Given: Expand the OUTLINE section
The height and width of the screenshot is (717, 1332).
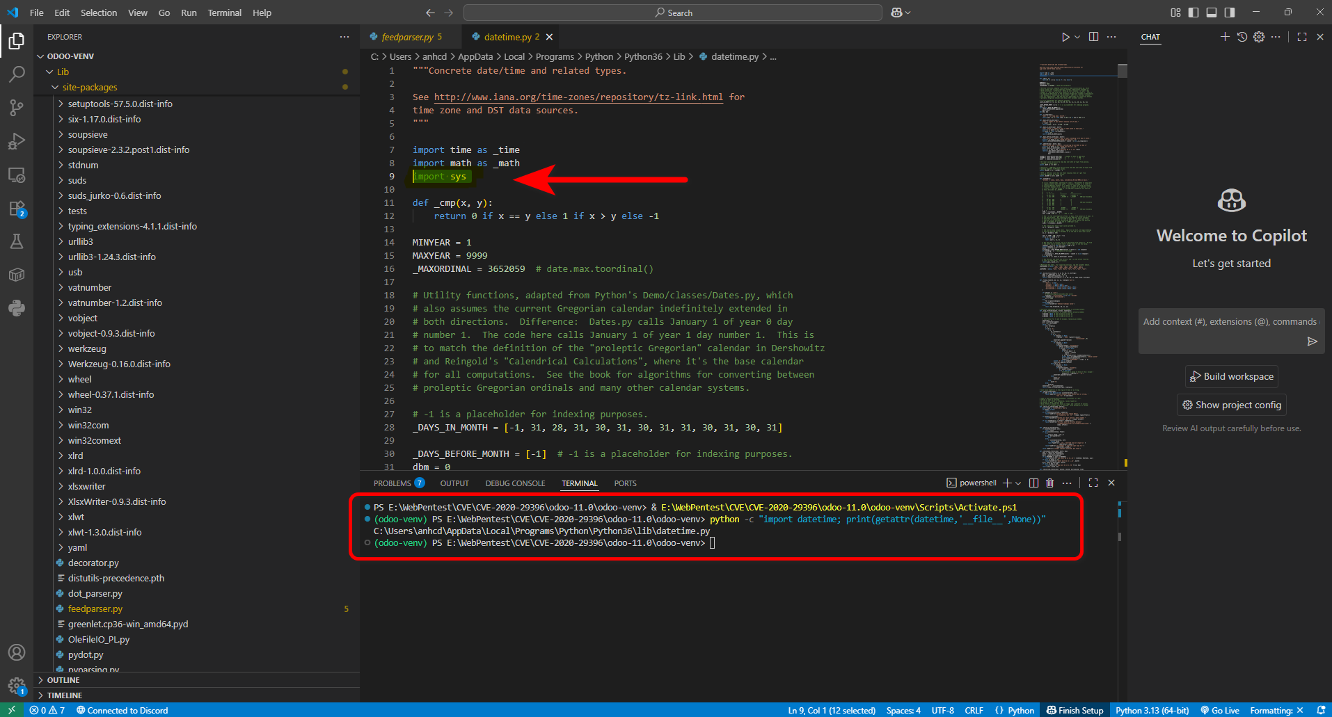Looking at the screenshot, I should (x=63, y=680).
